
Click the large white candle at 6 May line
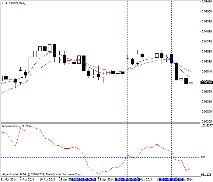(x=127, y=66)
